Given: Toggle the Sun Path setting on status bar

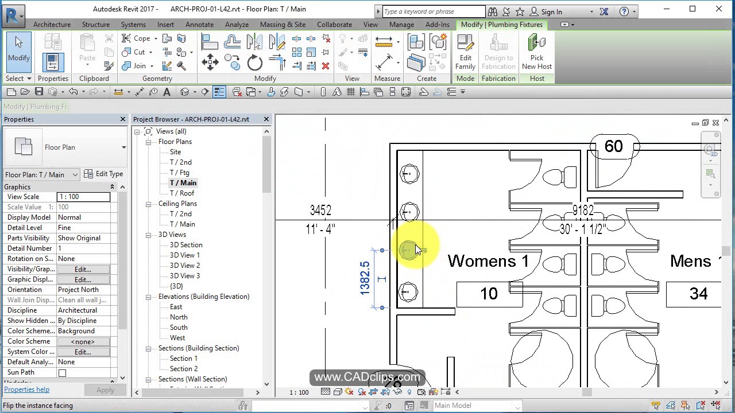Looking at the screenshot, I should click(x=348, y=392).
